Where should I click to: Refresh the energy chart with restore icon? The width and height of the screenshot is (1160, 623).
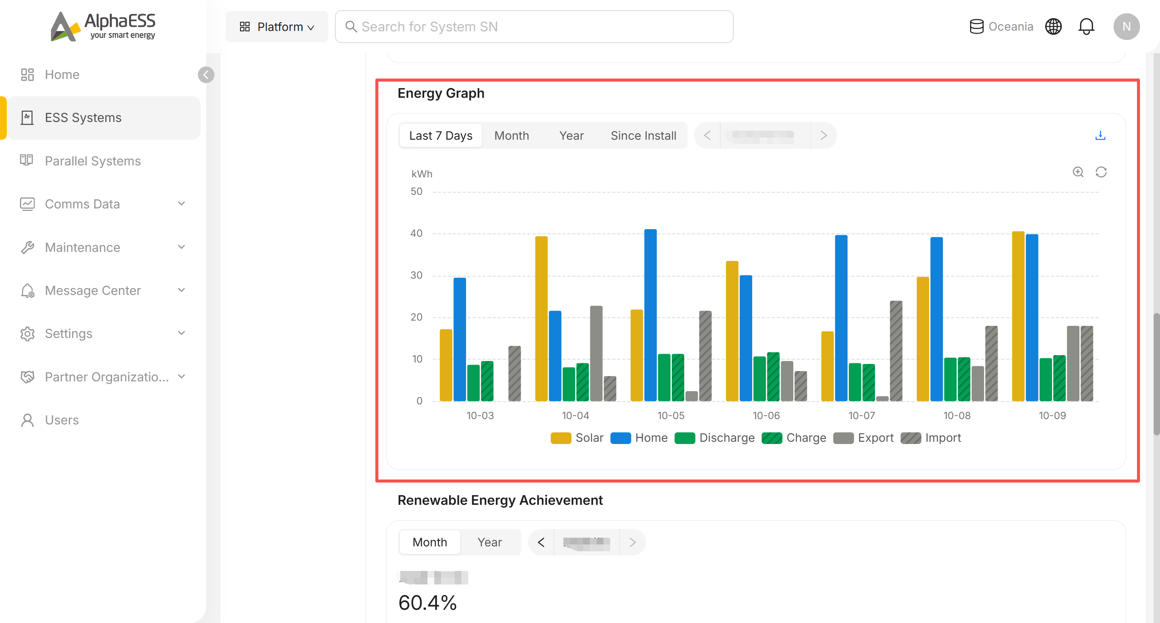click(1101, 172)
